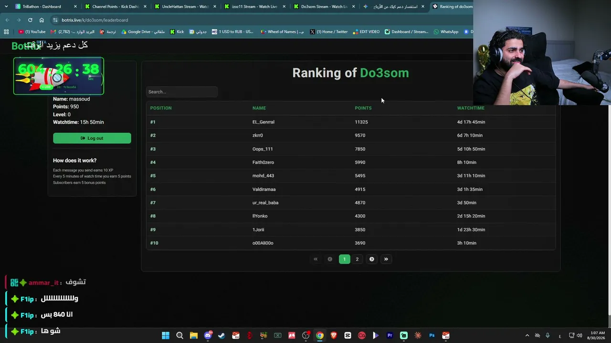Select leaderboard page 1
Viewport: 611px width, 343px height.
click(344, 259)
